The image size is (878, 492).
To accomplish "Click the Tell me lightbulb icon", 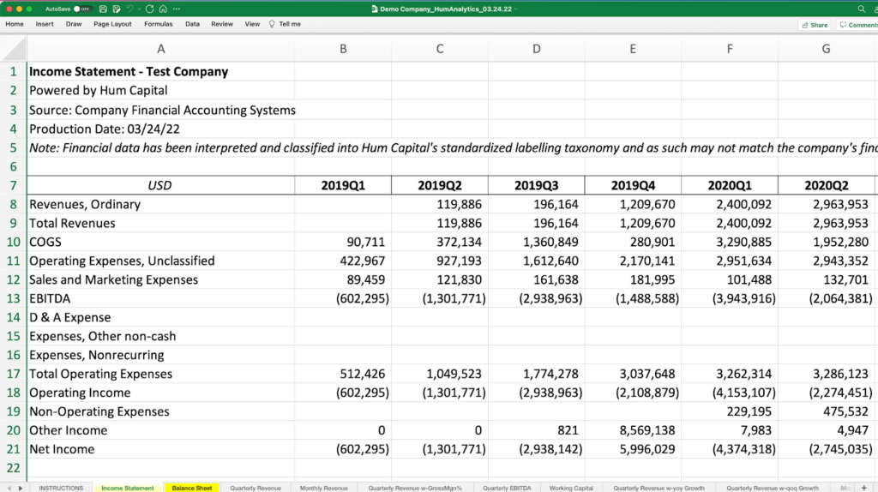I will pos(272,24).
